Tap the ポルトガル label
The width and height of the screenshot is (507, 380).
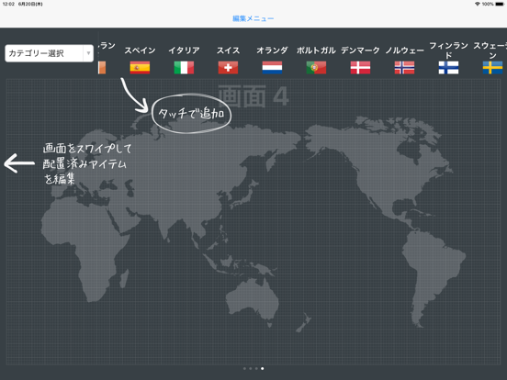[316, 50]
